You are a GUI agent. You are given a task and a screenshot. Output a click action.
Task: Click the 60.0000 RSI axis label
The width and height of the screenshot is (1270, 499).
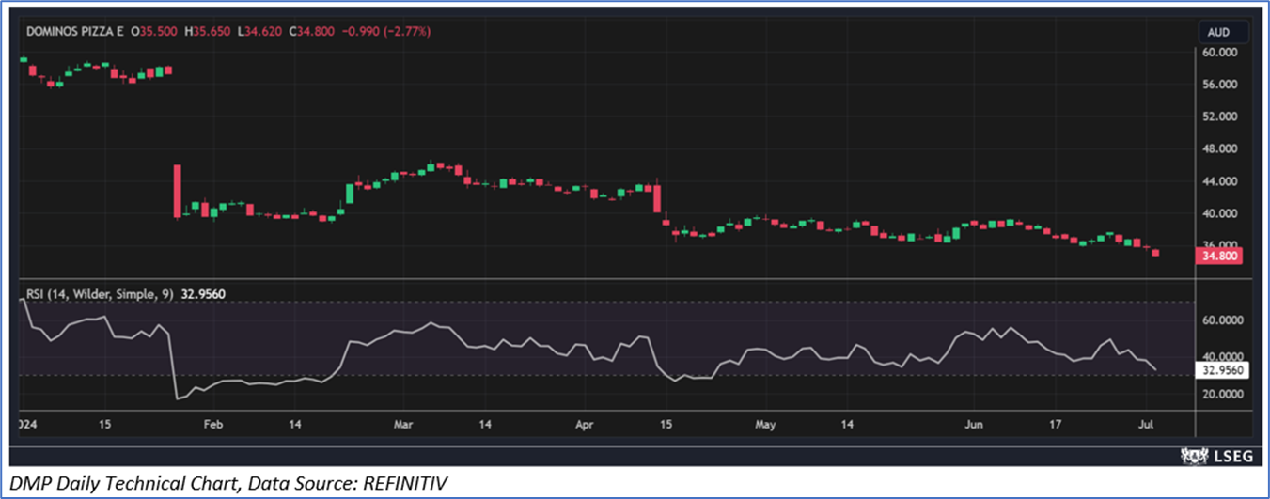pyautogui.click(x=1222, y=320)
